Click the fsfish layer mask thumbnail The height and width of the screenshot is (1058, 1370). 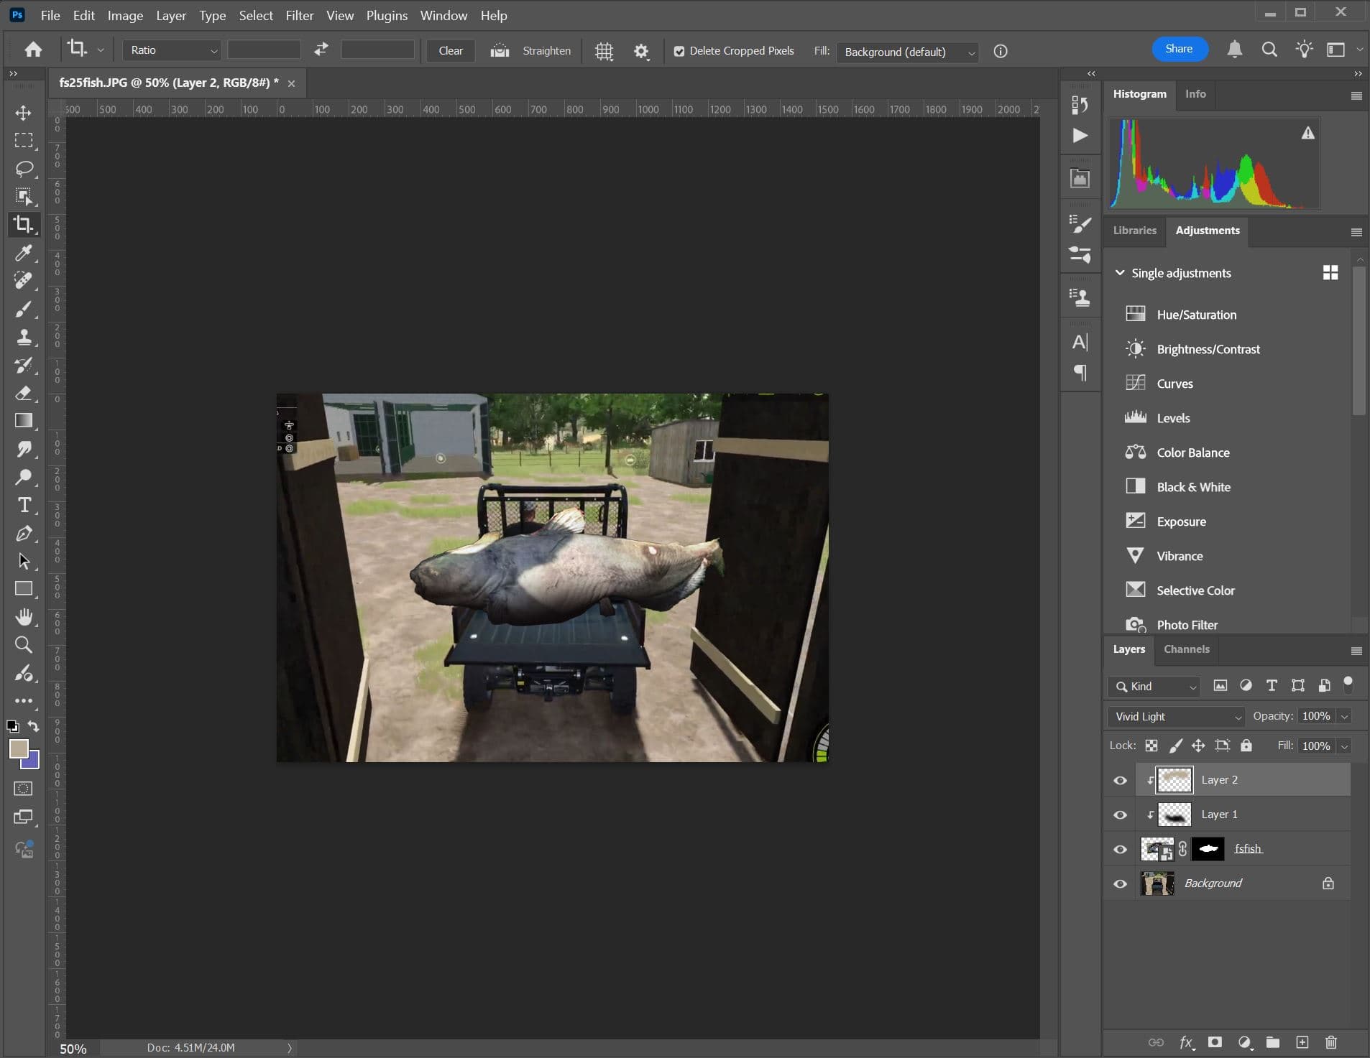pos(1208,849)
